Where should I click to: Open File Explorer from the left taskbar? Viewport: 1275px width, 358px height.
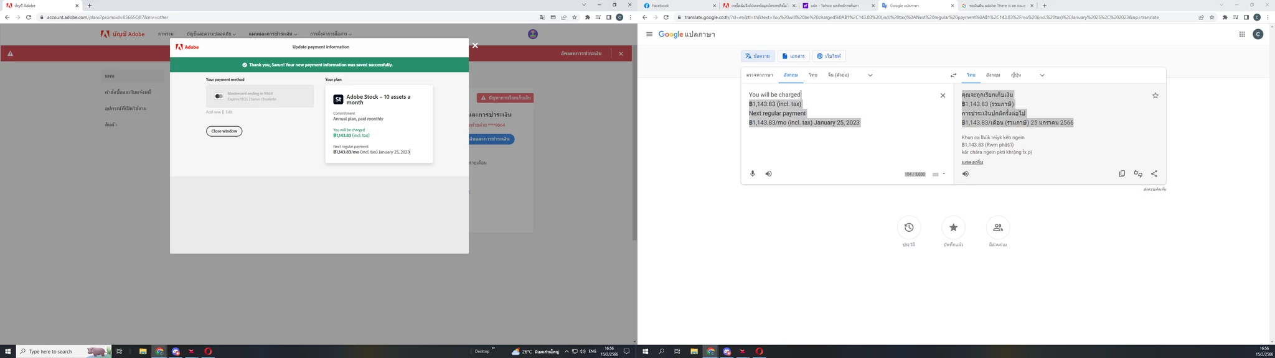pyautogui.click(x=143, y=352)
